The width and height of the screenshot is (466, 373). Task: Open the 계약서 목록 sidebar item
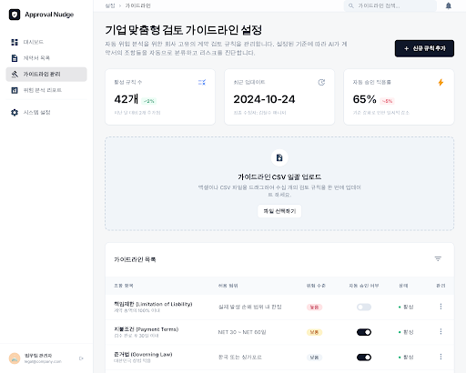(x=46, y=58)
